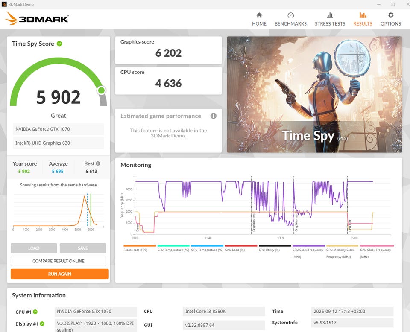Click the green circle at the score gauge end
The height and width of the screenshot is (332, 410).
[101, 90]
